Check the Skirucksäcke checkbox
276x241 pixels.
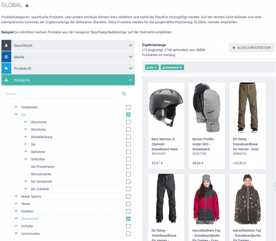tap(128, 174)
